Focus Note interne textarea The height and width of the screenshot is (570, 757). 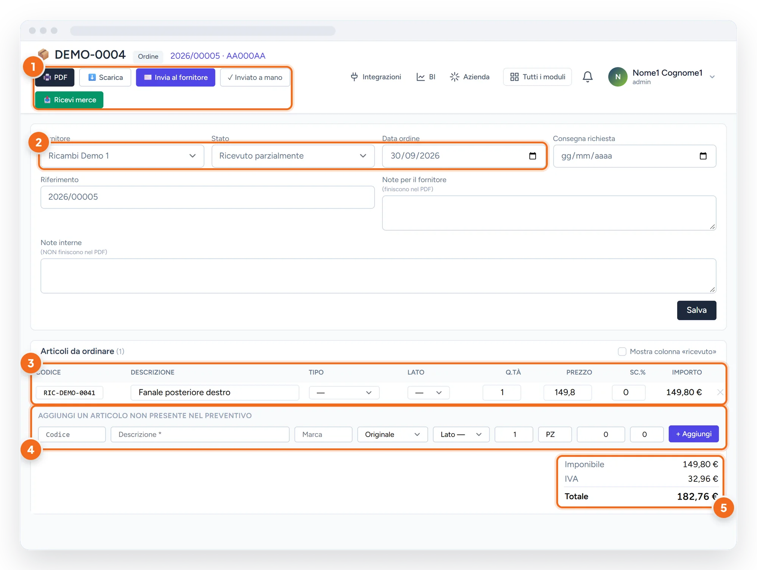(378, 276)
